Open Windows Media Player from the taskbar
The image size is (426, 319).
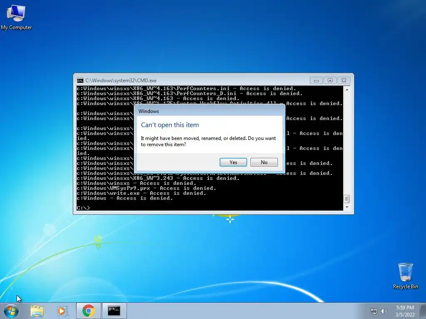tap(62, 311)
